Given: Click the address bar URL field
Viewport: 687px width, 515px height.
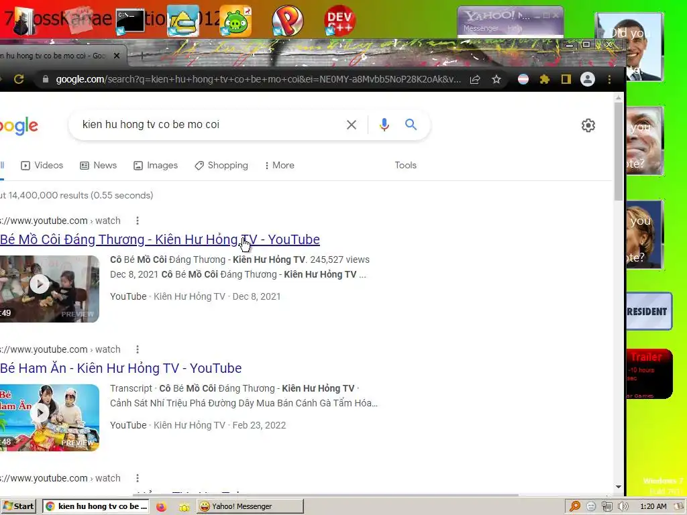Looking at the screenshot, I should point(258,79).
